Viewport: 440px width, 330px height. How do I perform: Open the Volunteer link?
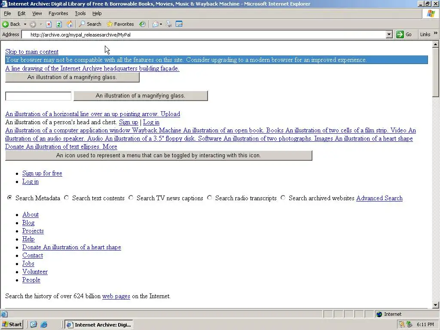pos(35,272)
